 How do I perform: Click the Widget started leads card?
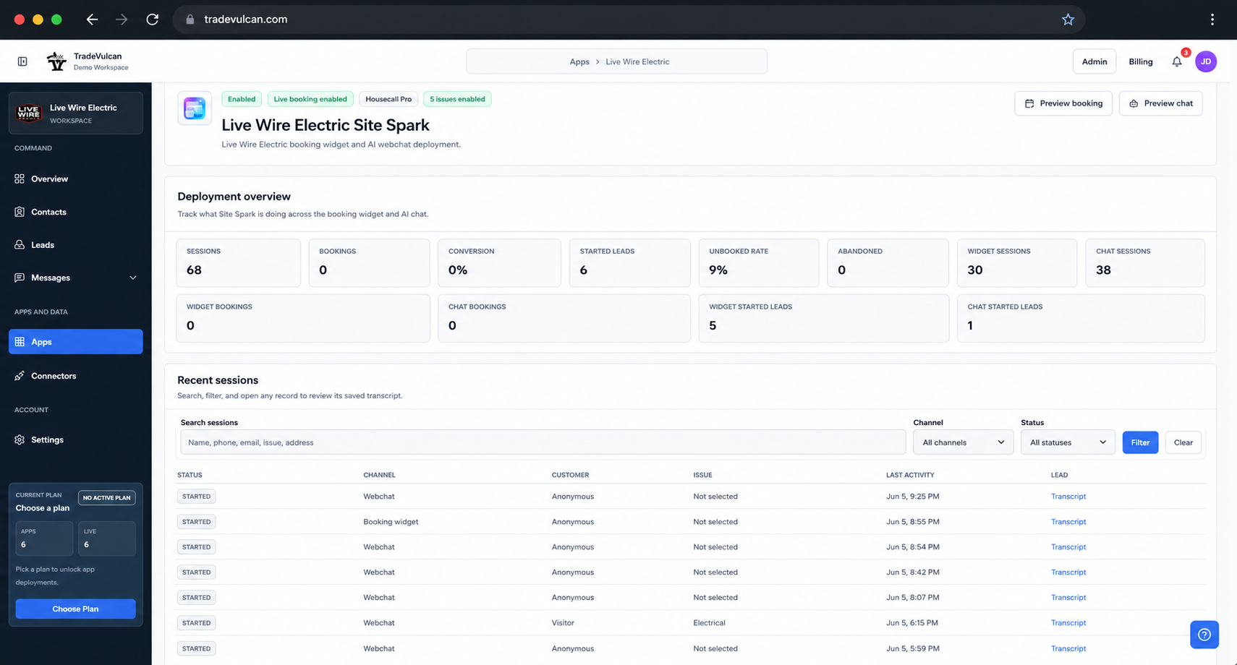pyautogui.click(x=823, y=318)
